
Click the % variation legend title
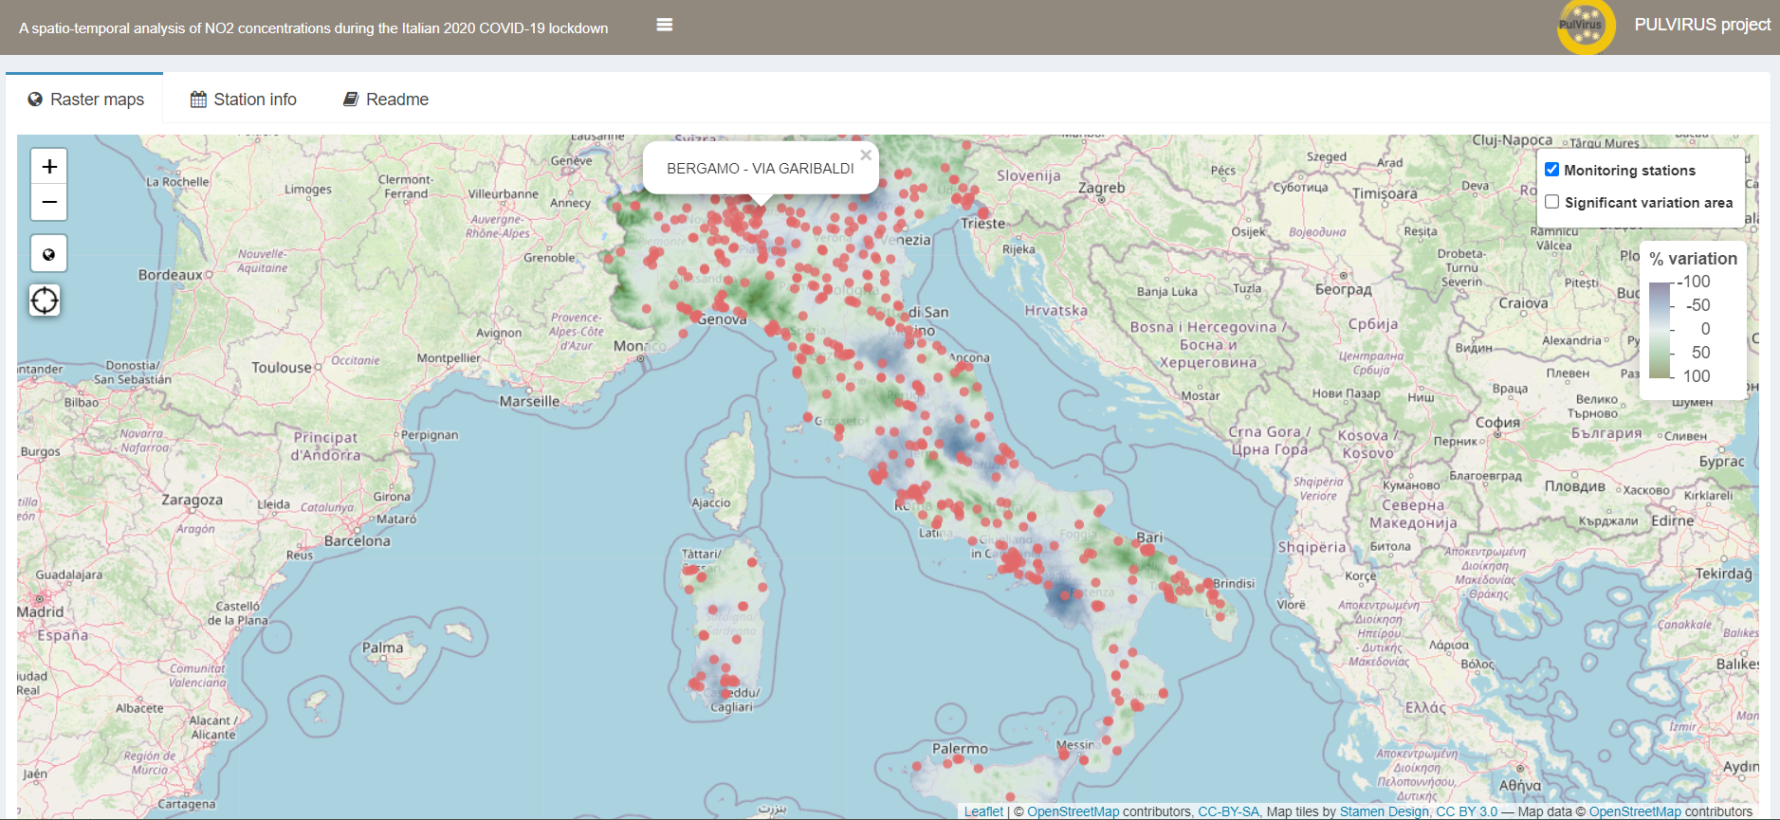click(x=1694, y=258)
